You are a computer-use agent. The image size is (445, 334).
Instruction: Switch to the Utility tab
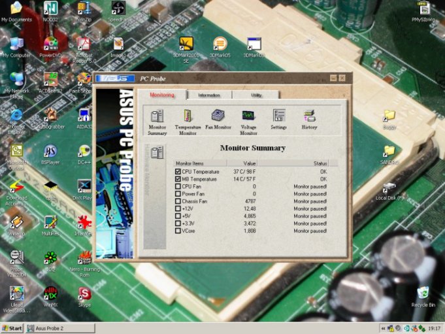(256, 95)
